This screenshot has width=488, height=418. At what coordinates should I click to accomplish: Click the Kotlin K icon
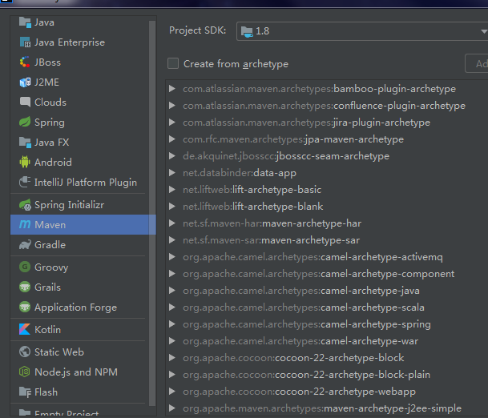point(25,329)
